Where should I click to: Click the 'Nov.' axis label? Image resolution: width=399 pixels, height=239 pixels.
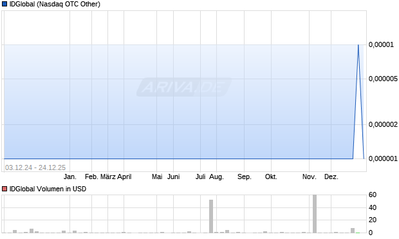310,177
